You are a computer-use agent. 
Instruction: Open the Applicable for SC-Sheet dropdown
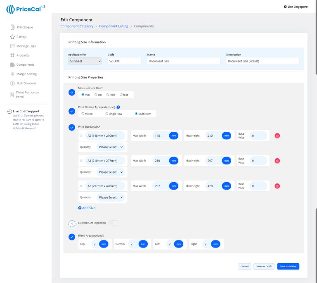85,61
